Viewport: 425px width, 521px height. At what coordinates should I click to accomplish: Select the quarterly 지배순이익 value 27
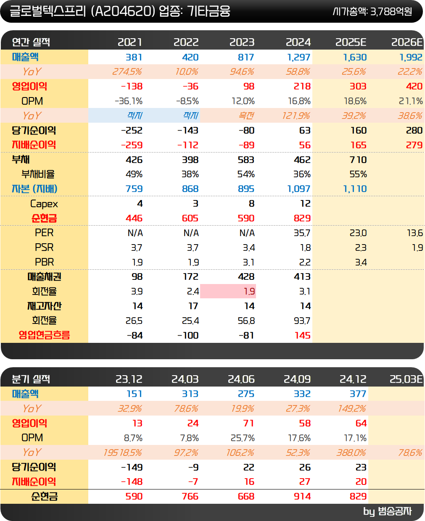pyautogui.click(x=305, y=482)
